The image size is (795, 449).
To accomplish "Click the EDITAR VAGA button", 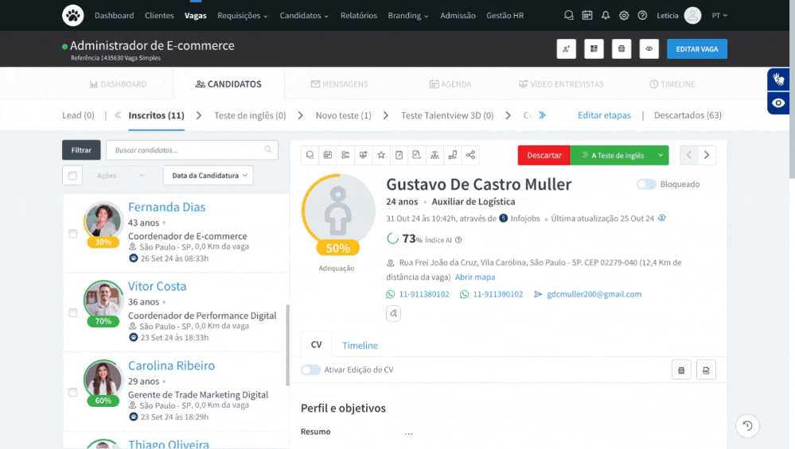I will tap(696, 49).
